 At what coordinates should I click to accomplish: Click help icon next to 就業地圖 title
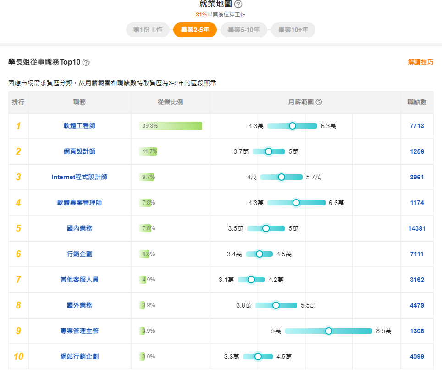tap(238, 5)
